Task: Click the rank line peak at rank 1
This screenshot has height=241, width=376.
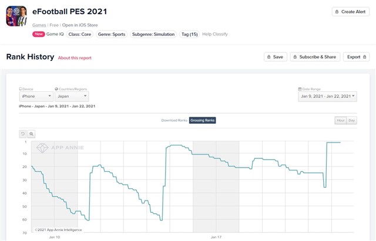Action: click(333, 142)
